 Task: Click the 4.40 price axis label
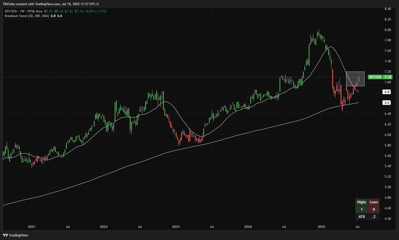(x=387, y=218)
